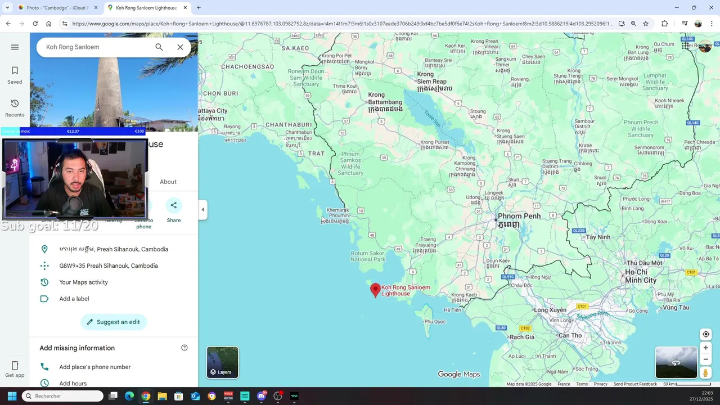Open a new browser tab

pos(199,8)
